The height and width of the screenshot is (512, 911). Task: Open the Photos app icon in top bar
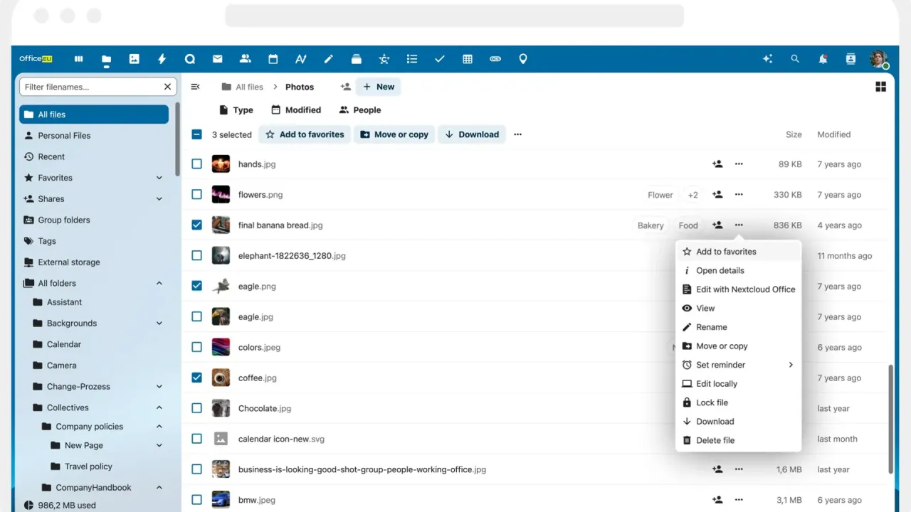(134, 59)
